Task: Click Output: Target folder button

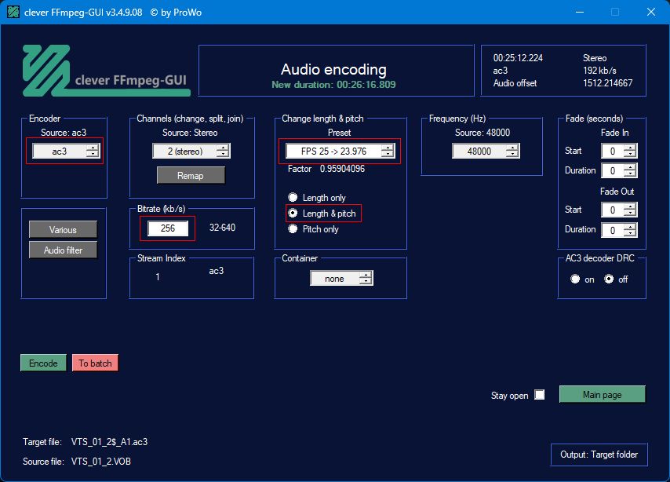Action: [599, 455]
